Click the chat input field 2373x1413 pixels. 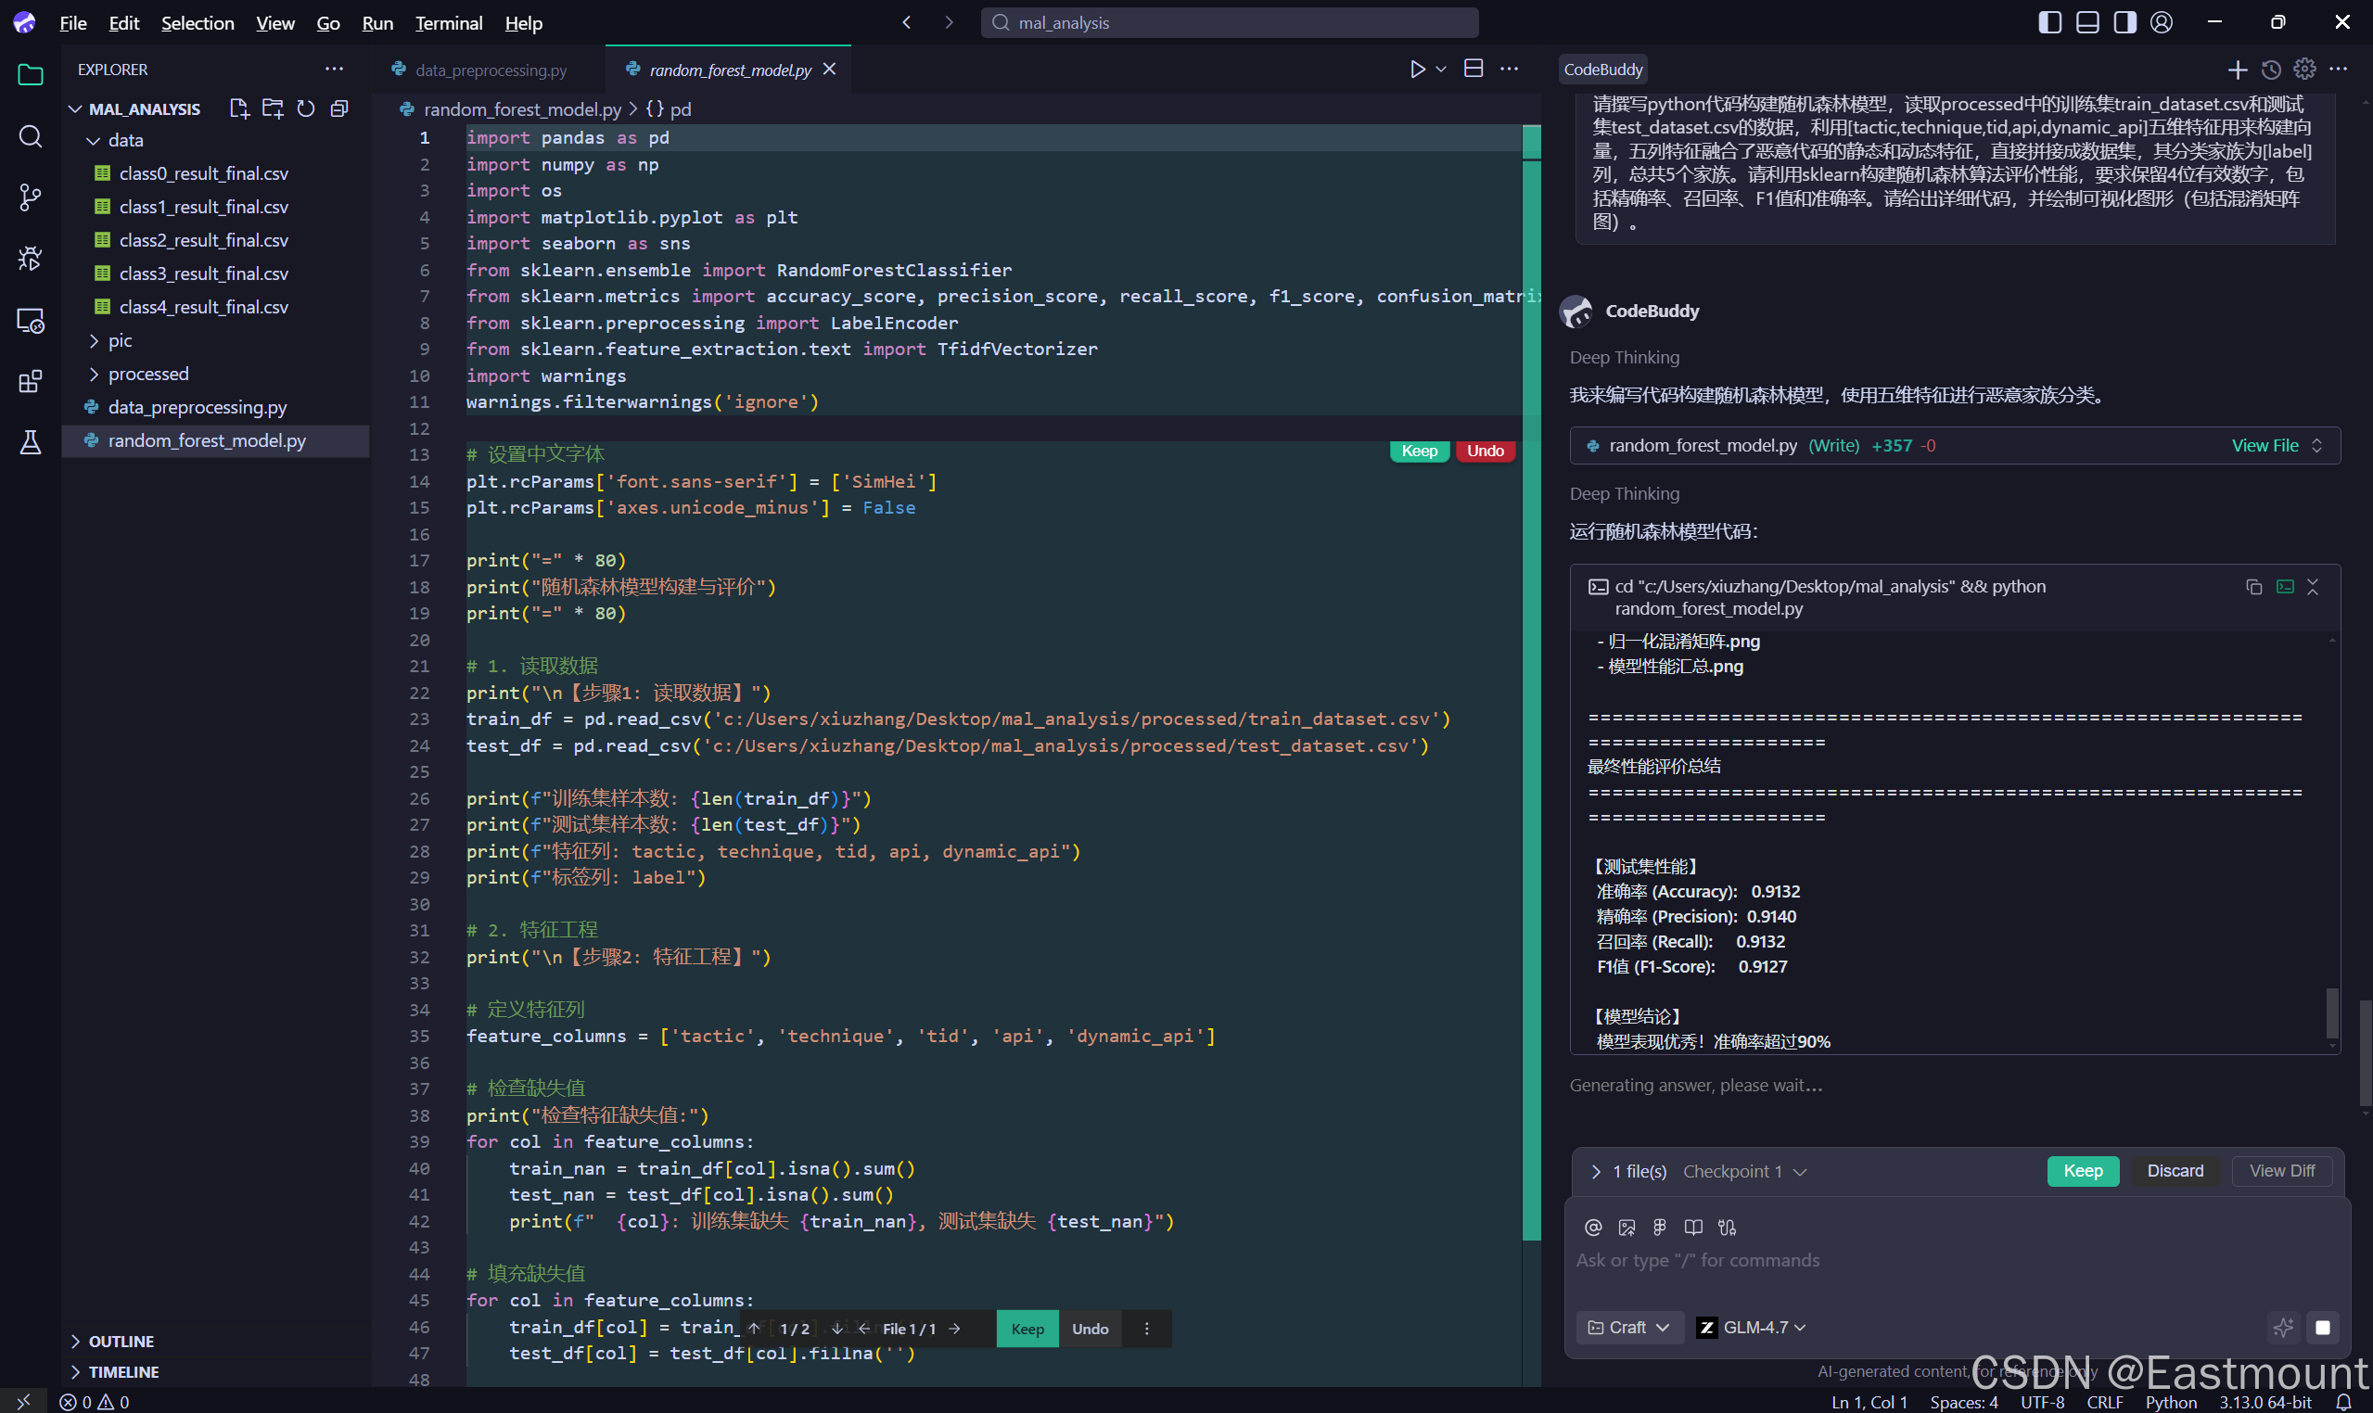tap(1952, 1260)
